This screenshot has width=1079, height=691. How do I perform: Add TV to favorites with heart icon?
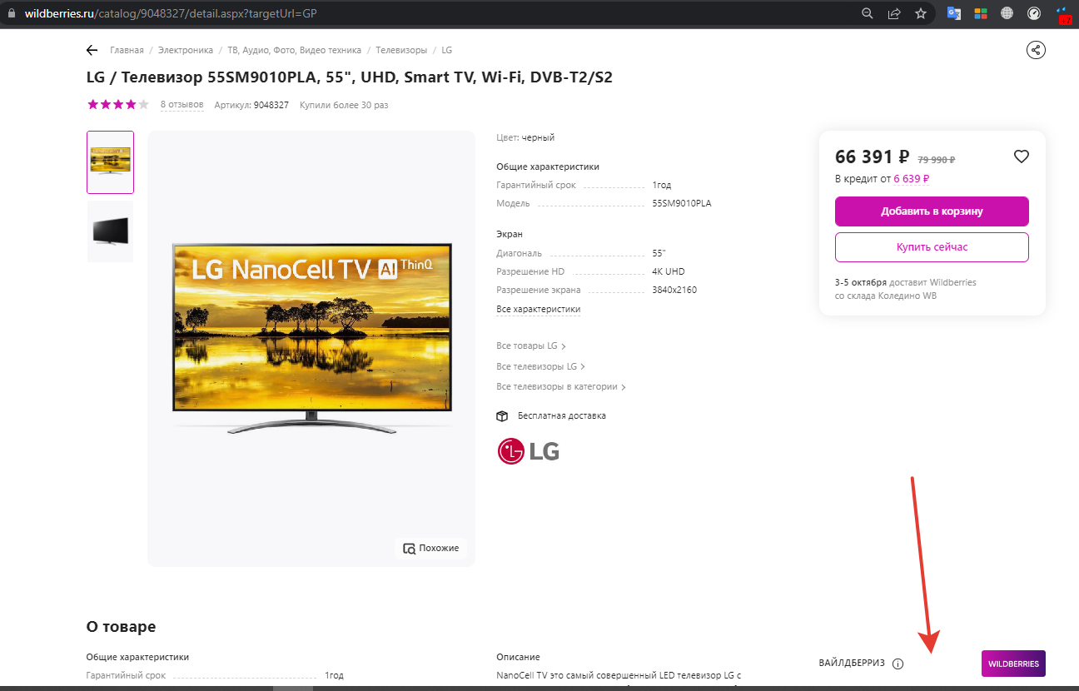[x=1022, y=156]
